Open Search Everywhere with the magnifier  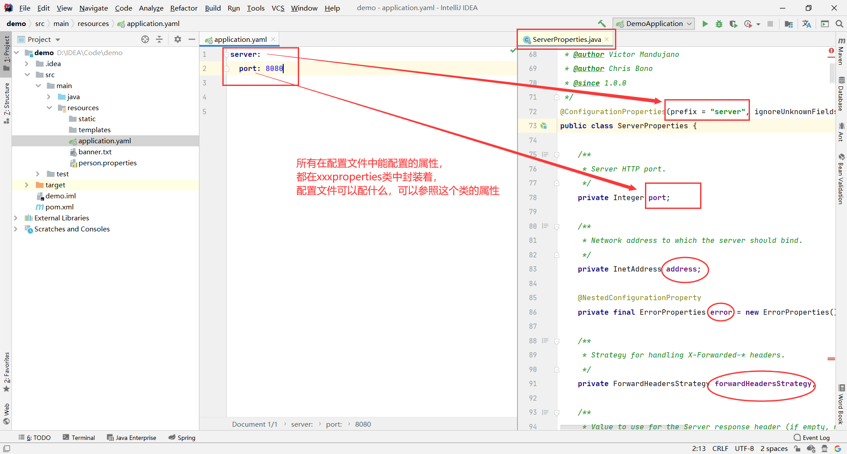840,24
